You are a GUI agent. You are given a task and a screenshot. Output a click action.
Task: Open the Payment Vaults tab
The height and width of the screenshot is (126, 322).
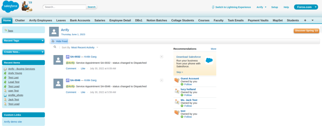(x=258, y=20)
